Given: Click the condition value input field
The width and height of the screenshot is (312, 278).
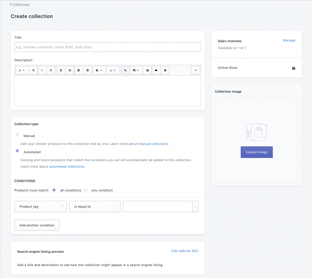Looking at the screenshot, I should (x=158, y=207).
